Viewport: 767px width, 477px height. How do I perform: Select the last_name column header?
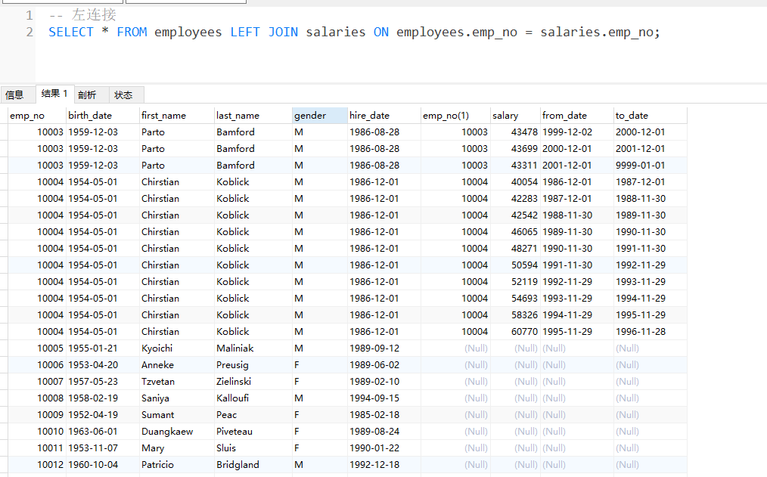point(253,116)
